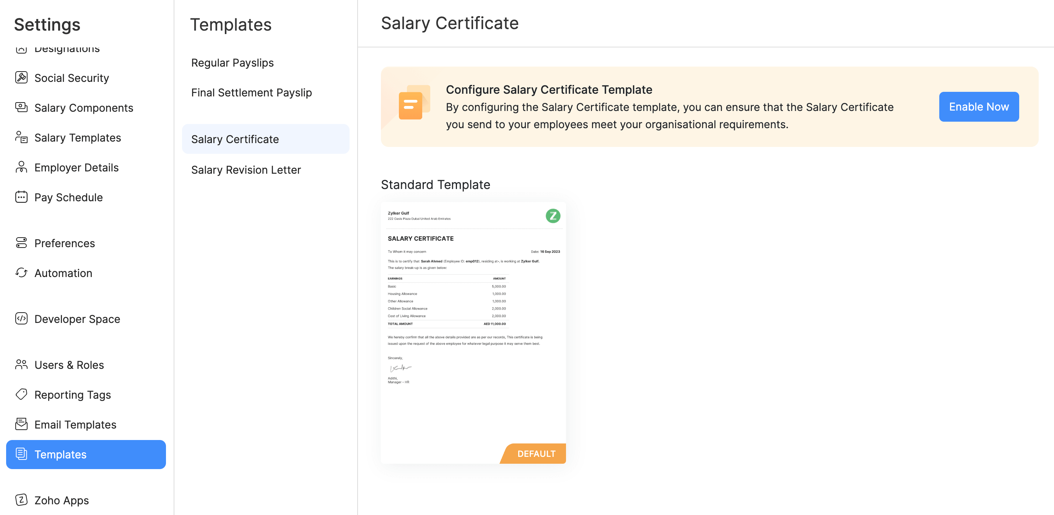Click the Reporting Tags tag icon
This screenshot has width=1054, height=515.
pyautogui.click(x=21, y=394)
